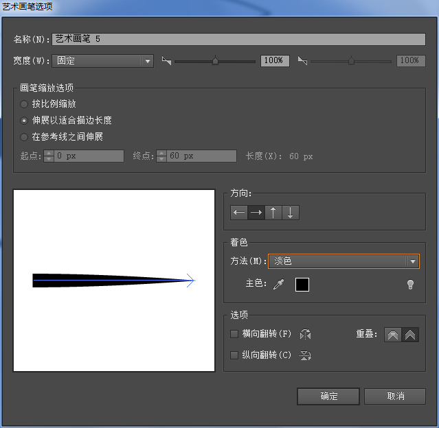The image size is (439, 428).
Task: Click the disabled second width variation icon
Action: pyautogui.click(x=303, y=60)
